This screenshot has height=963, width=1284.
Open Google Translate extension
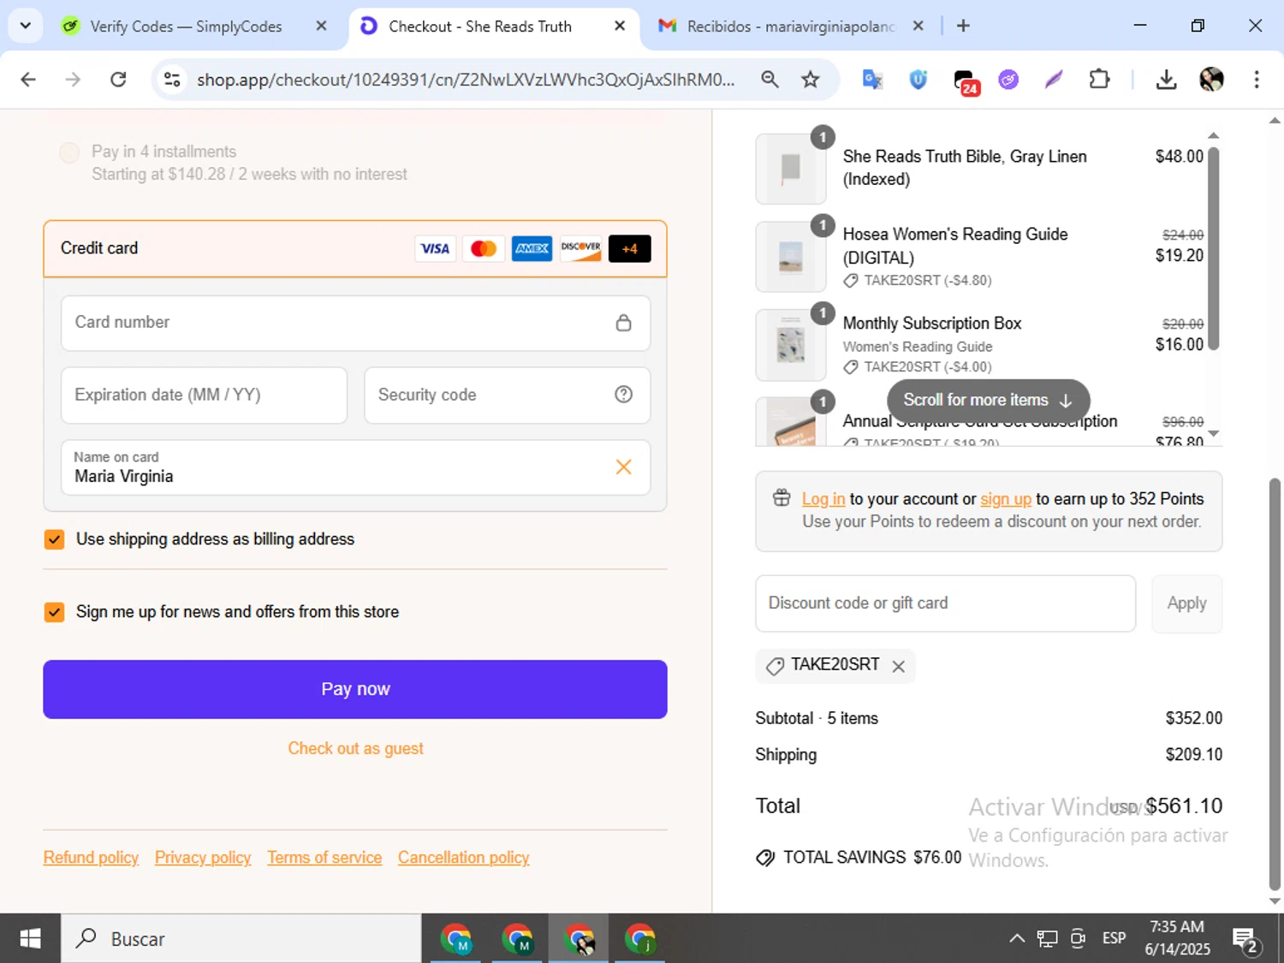coord(872,80)
